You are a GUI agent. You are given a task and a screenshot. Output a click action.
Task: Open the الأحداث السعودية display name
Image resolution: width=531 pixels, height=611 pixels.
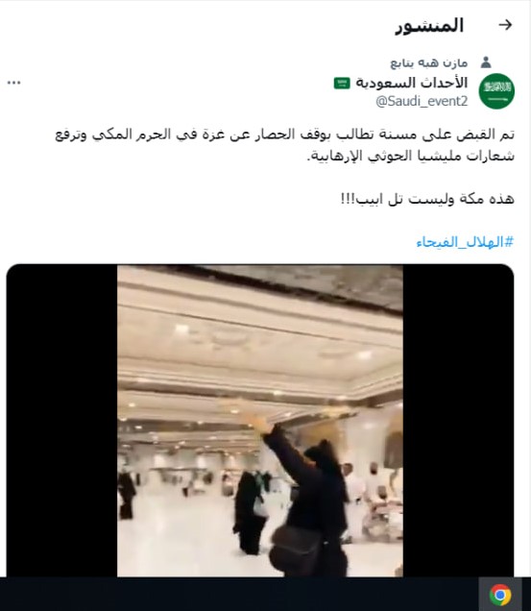(x=411, y=83)
